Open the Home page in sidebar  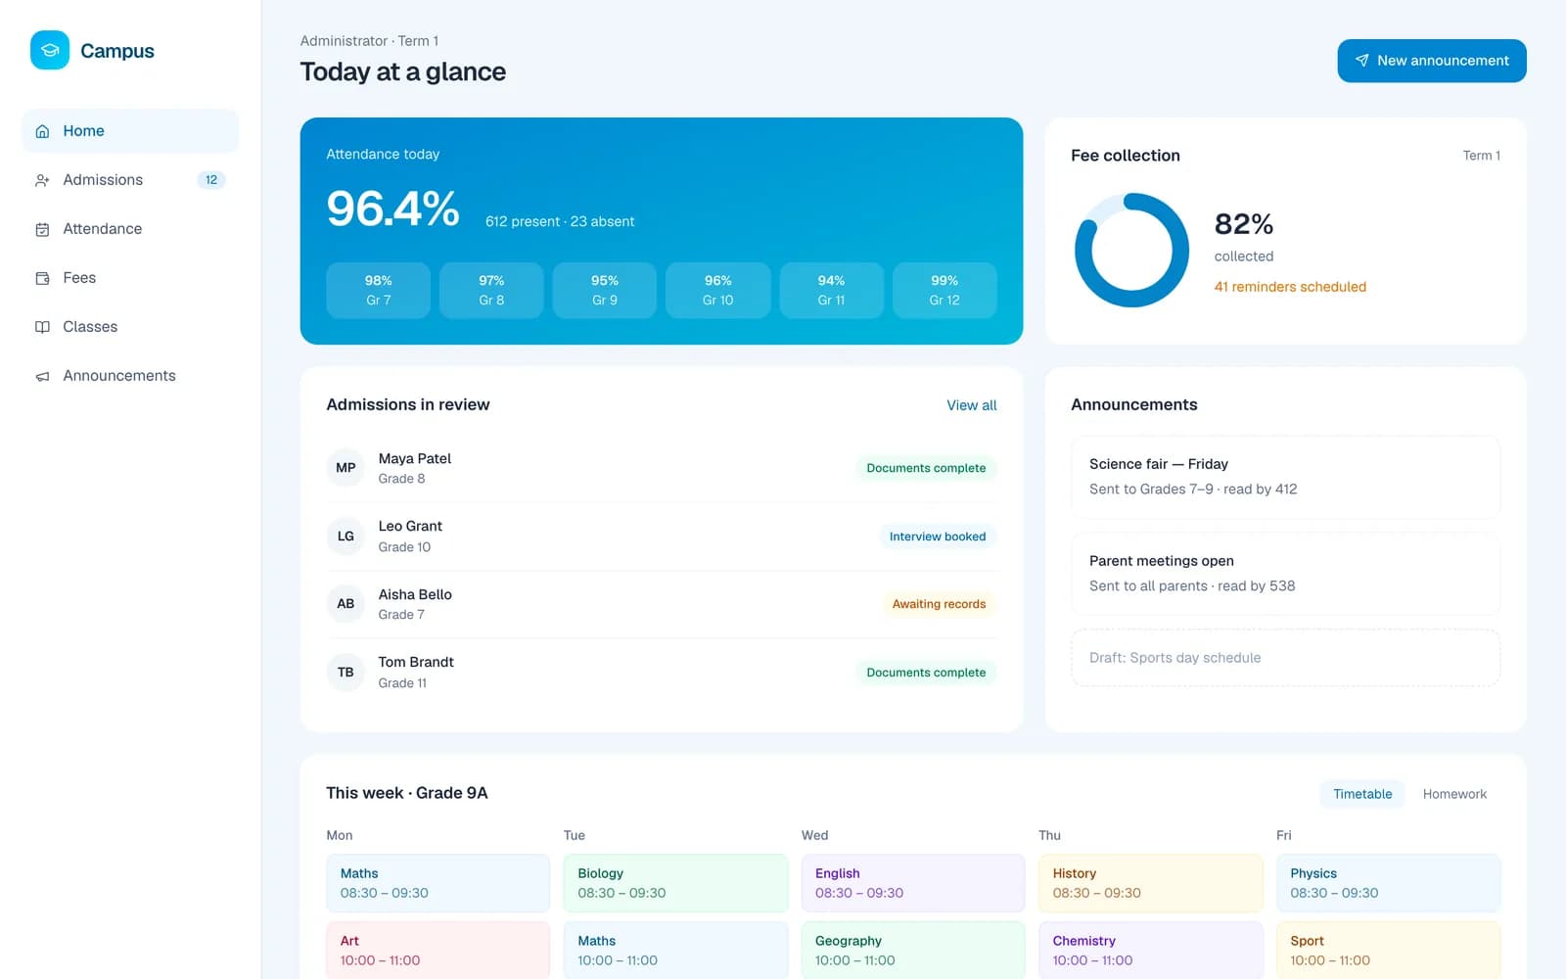coord(130,131)
